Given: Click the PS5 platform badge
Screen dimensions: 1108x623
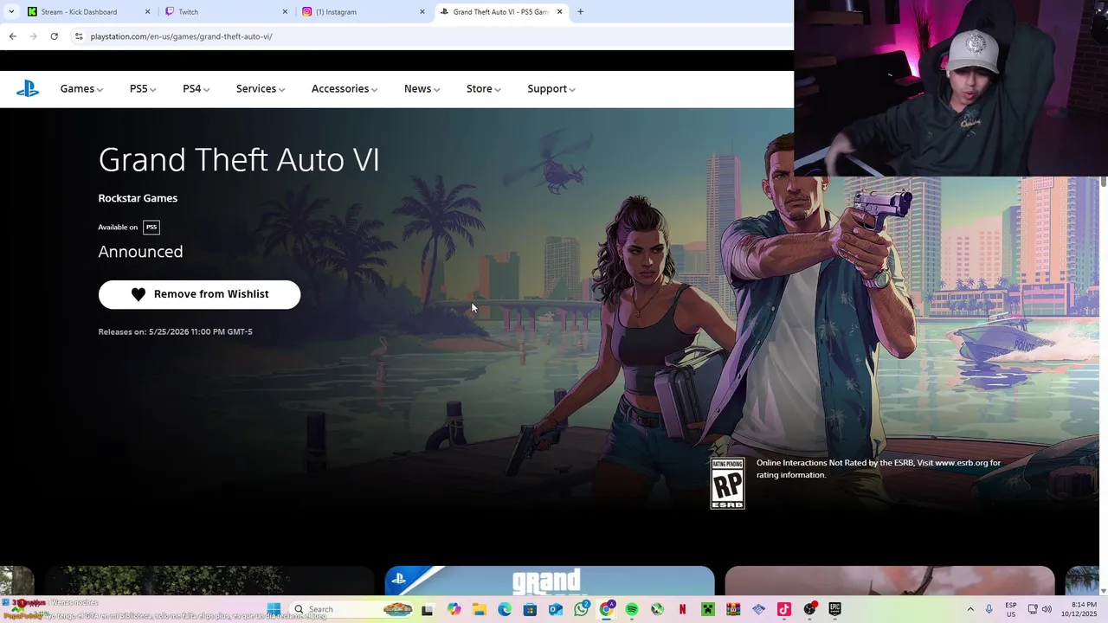Looking at the screenshot, I should click(151, 228).
